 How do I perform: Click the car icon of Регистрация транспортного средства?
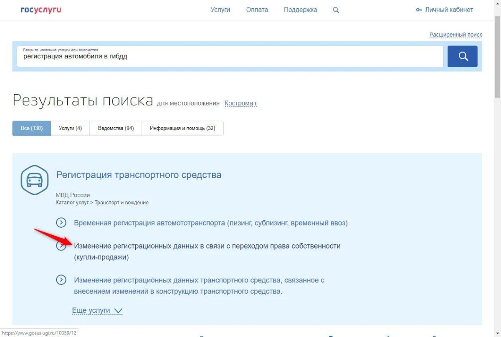coord(34,179)
